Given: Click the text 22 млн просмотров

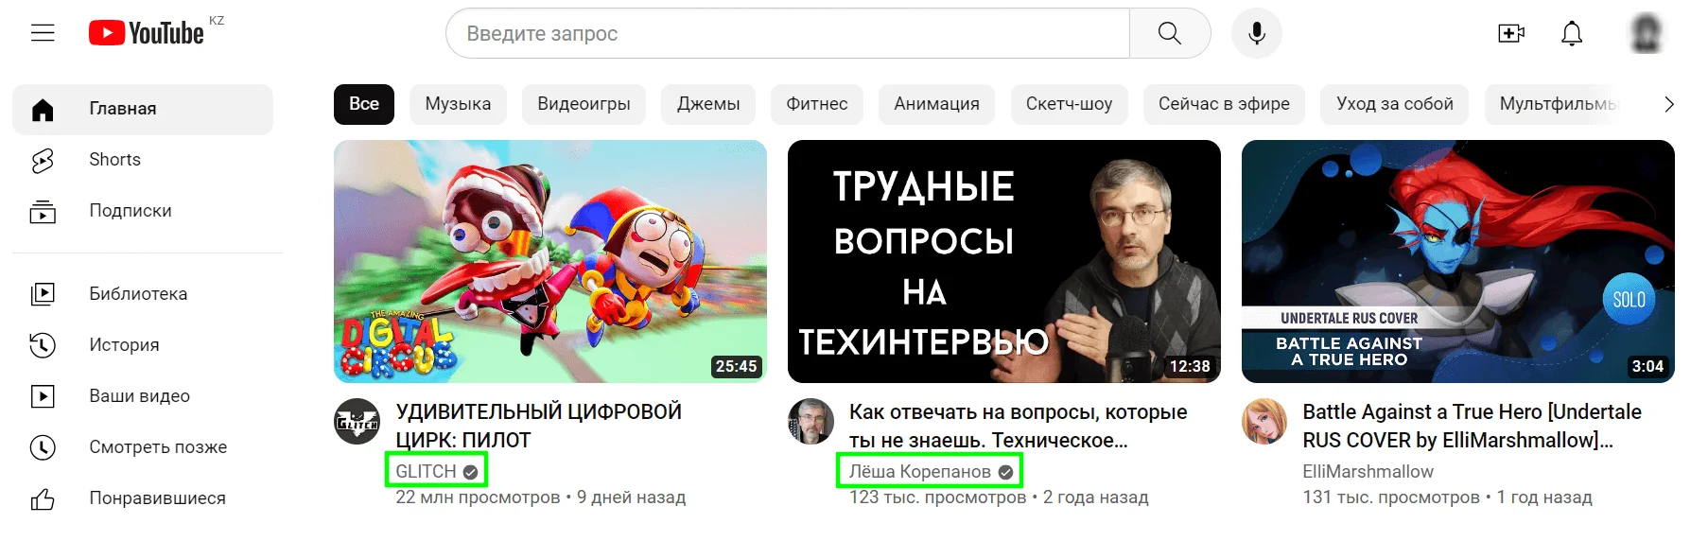Looking at the screenshot, I should pyautogui.click(x=478, y=497).
